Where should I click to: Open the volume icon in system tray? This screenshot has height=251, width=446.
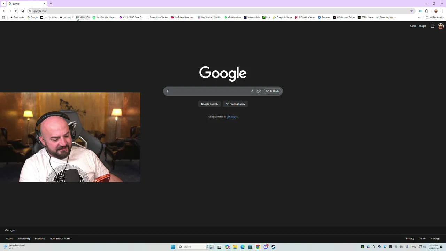tap(424, 247)
